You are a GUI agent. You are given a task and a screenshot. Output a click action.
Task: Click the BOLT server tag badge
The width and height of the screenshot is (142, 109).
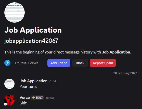coord(37,98)
